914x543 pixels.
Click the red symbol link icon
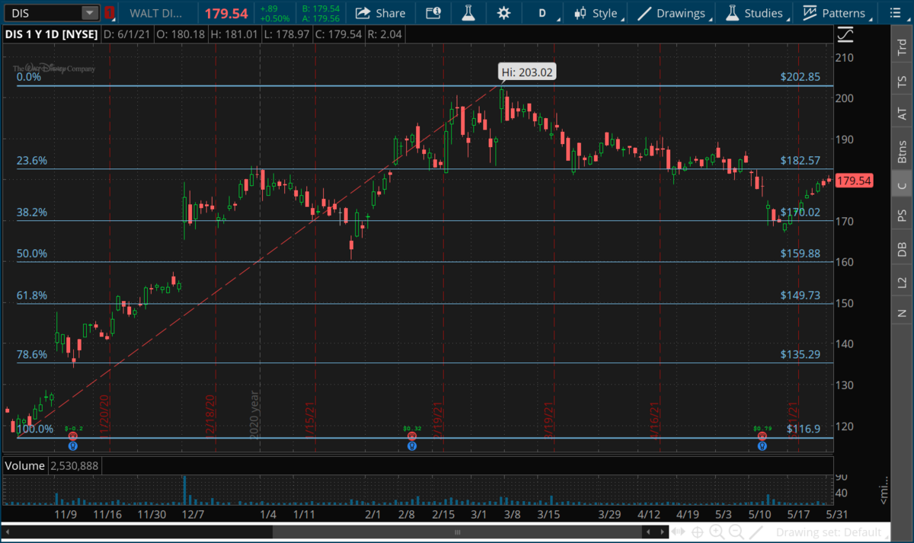click(110, 13)
